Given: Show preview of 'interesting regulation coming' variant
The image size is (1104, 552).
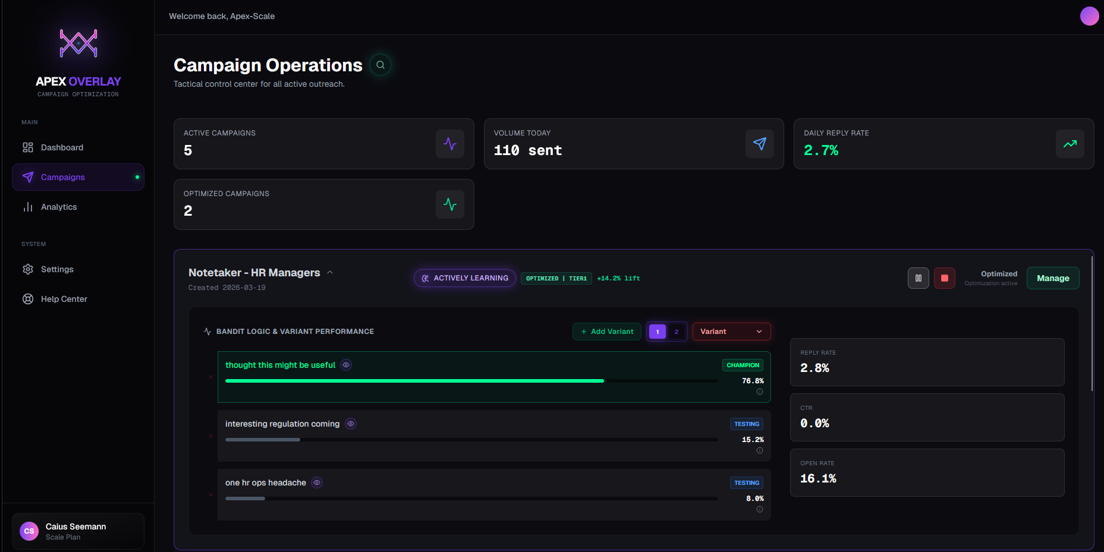Looking at the screenshot, I should [x=350, y=424].
